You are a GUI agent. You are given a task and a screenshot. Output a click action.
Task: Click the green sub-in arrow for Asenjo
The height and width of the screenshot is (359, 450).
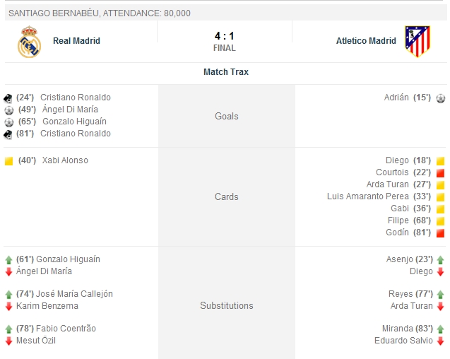click(440, 260)
